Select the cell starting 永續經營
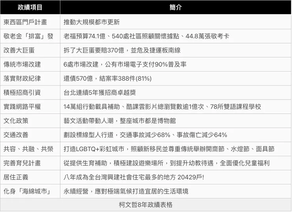 [176, 191]
